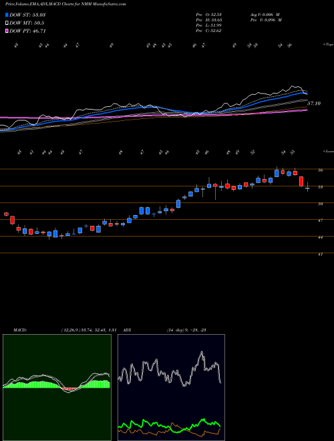334x441 pixels.
Task: Click the Pre V volume value
Action: tap(266, 20)
